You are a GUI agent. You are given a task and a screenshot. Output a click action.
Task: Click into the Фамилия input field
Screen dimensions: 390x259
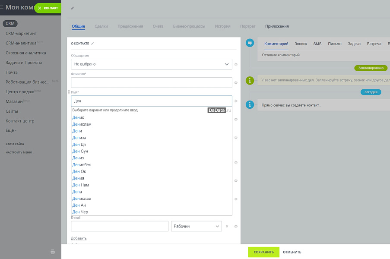(x=151, y=82)
